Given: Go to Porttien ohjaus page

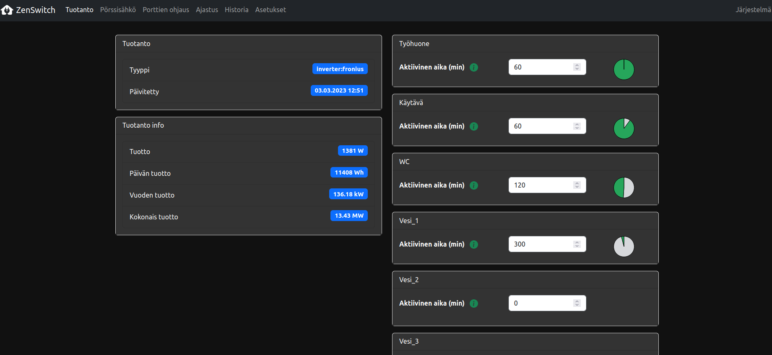Looking at the screenshot, I should pos(166,10).
